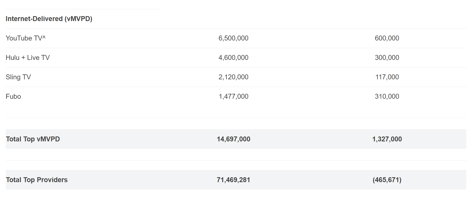This screenshot has height=198, width=471.
Task: Click Sling TV subscribers 2,120,000
Action: click(x=233, y=77)
